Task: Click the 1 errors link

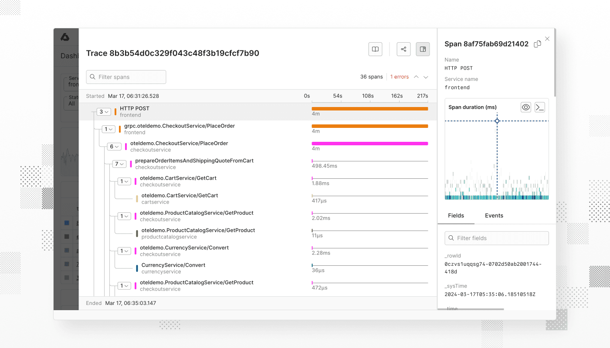Action: tap(399, 77)
